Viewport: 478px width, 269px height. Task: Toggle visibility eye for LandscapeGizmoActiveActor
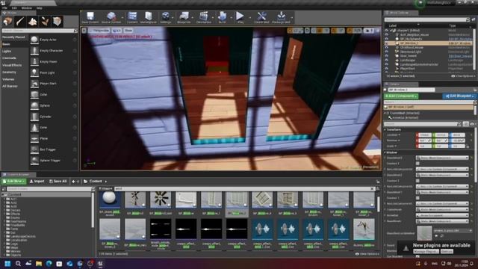click(x=387, y=65)
